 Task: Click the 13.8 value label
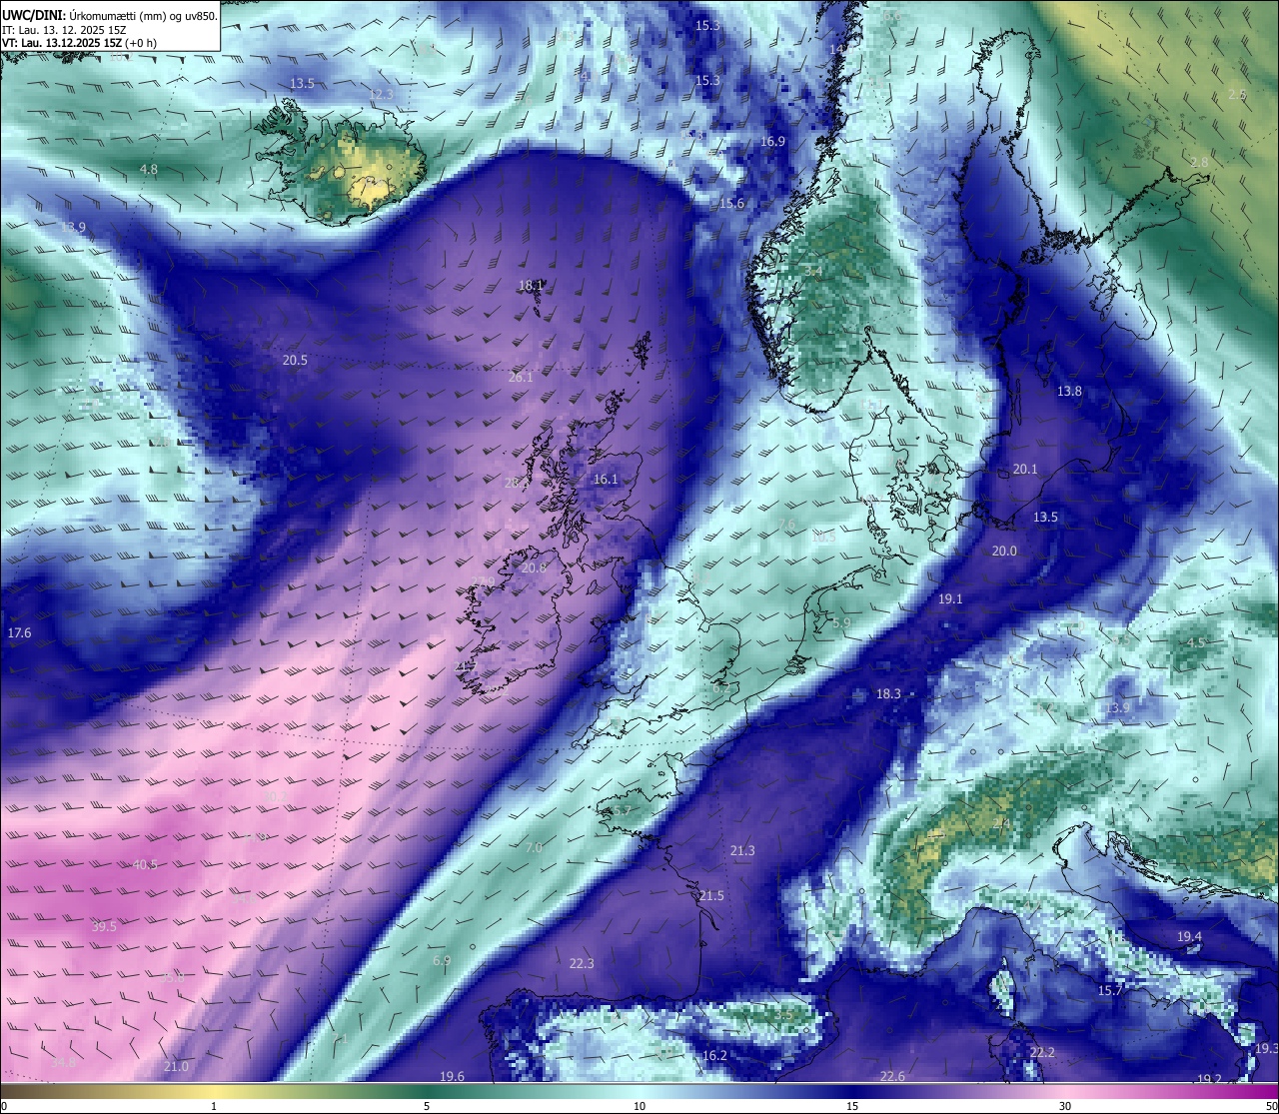(x=1069, y=392)
